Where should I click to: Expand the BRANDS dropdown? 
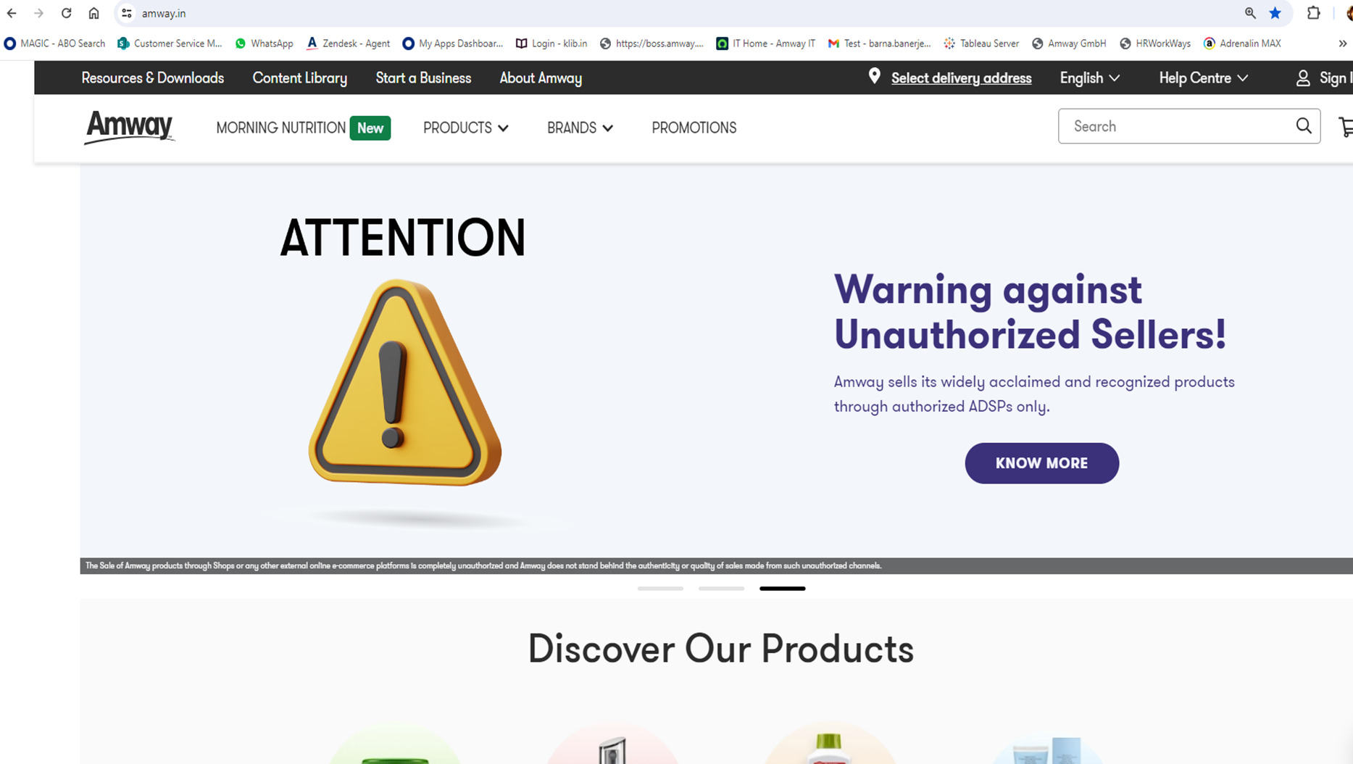pos(579,128)
